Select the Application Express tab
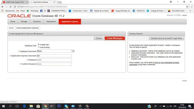 [70, 21]
